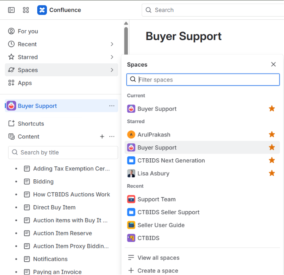
Task: Click the Support Team red space icon
Action: [x=131, y=199]
